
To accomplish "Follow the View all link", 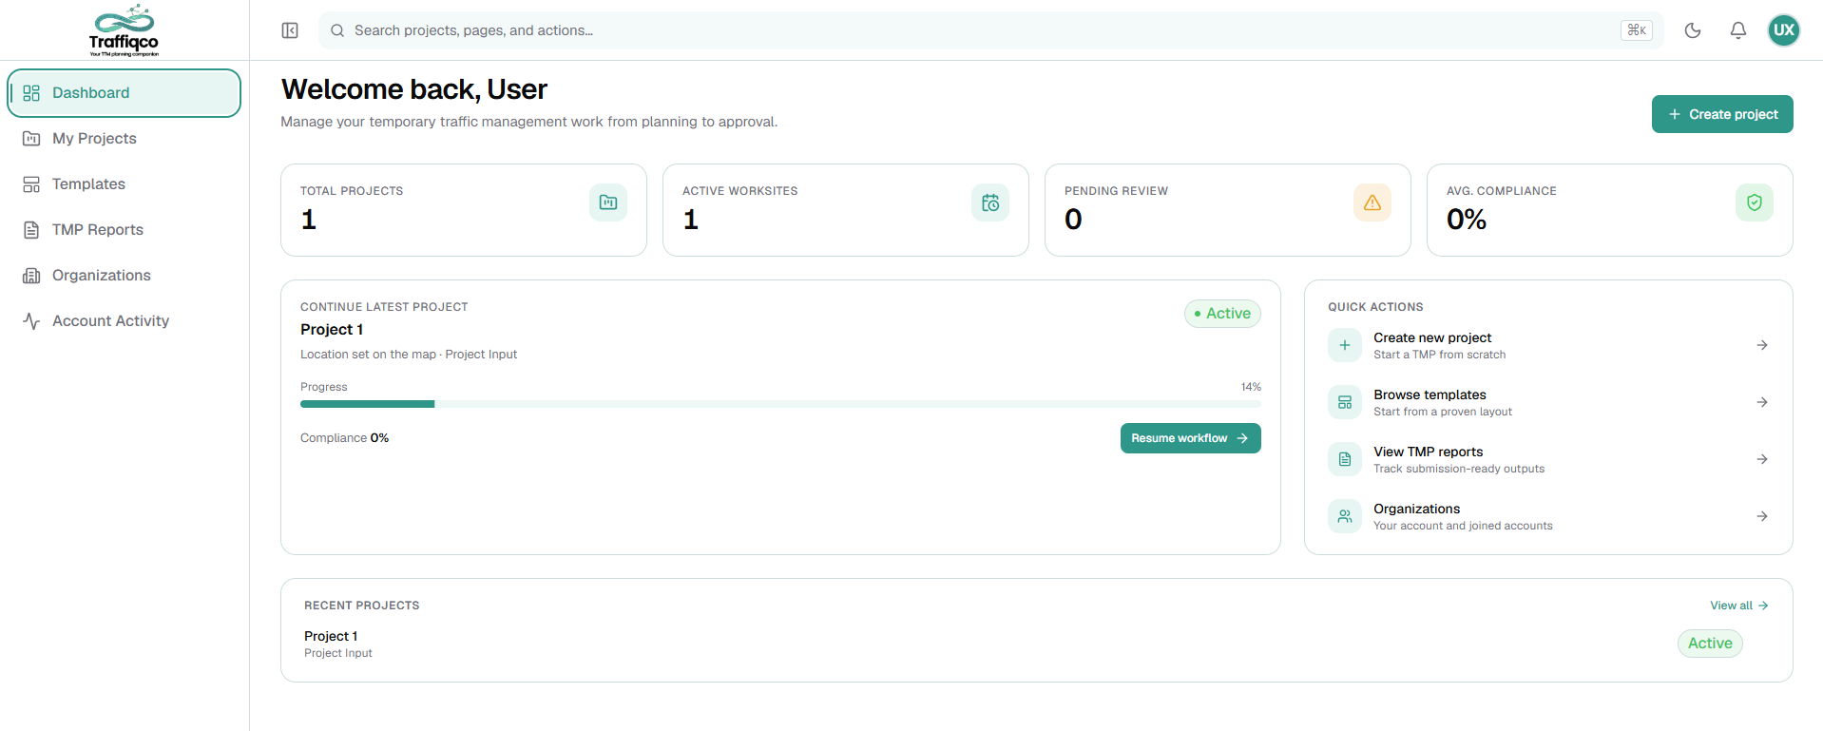I will (x=1738, y=606).
